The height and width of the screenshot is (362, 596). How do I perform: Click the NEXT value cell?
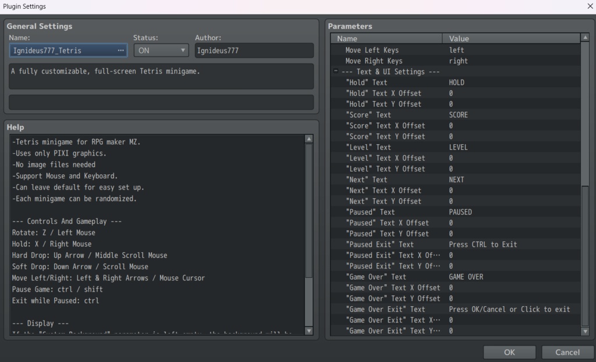456,180
